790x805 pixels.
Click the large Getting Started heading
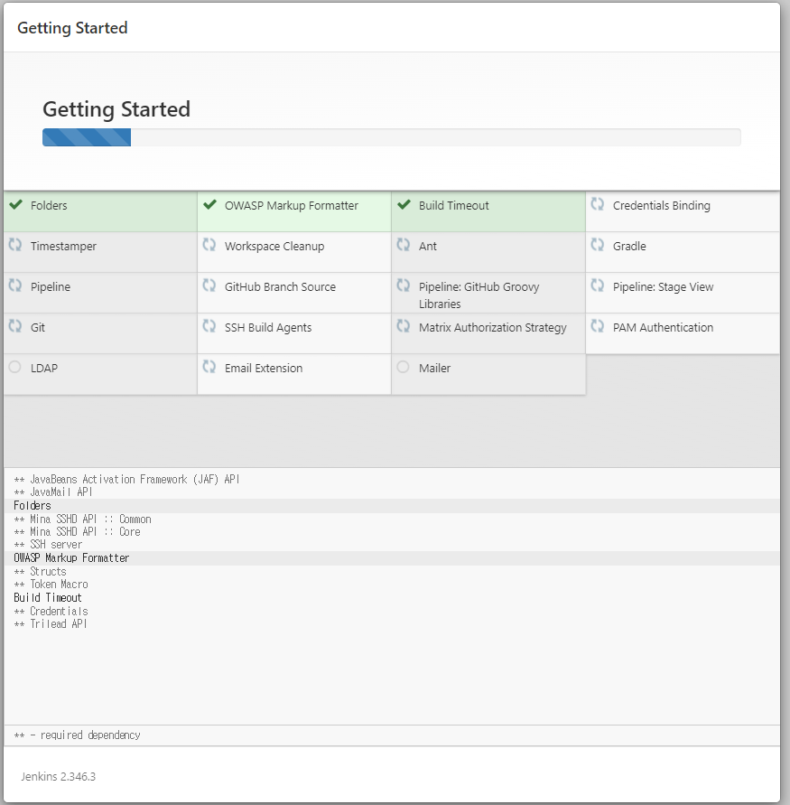[x=116, y=109]
